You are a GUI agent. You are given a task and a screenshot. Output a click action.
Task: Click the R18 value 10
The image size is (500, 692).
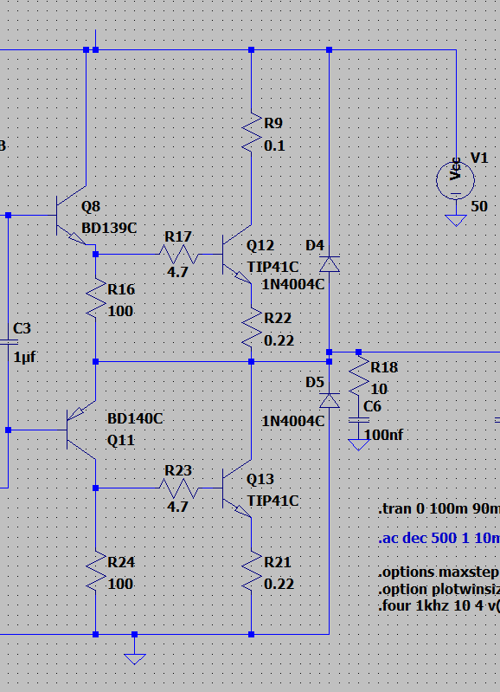[379, 389]
